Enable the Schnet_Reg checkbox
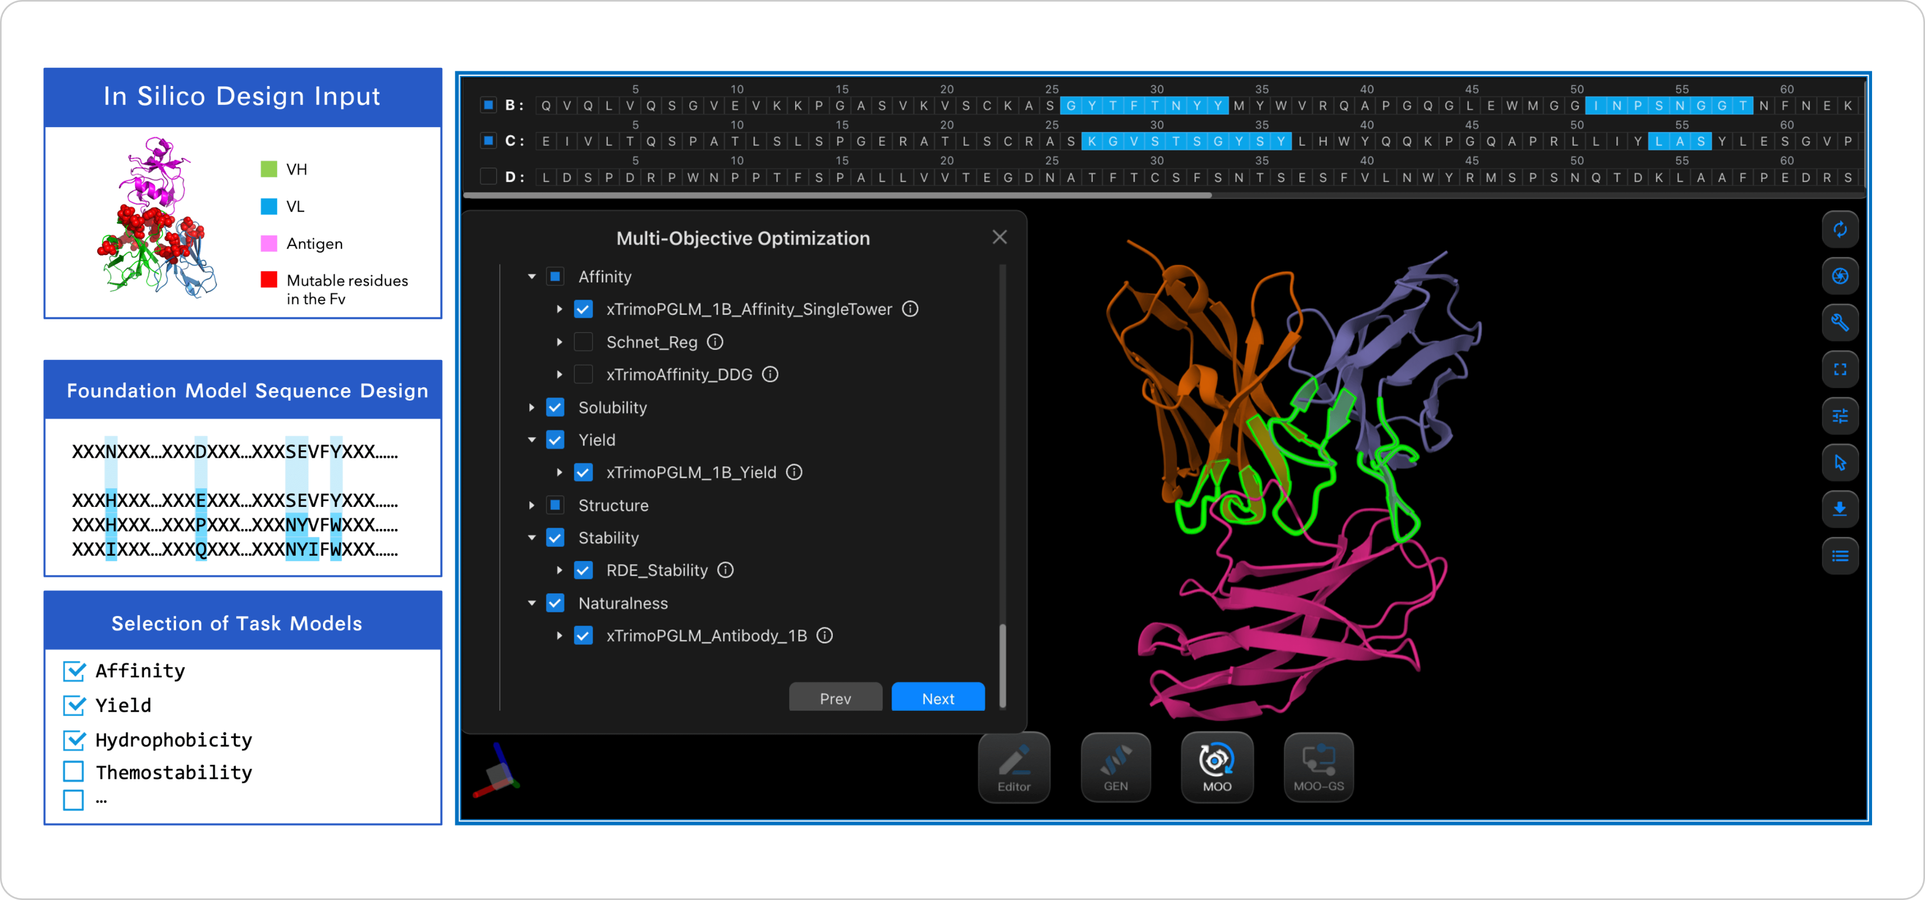The width and height of the screenshot is (1925, 900). 583,342
